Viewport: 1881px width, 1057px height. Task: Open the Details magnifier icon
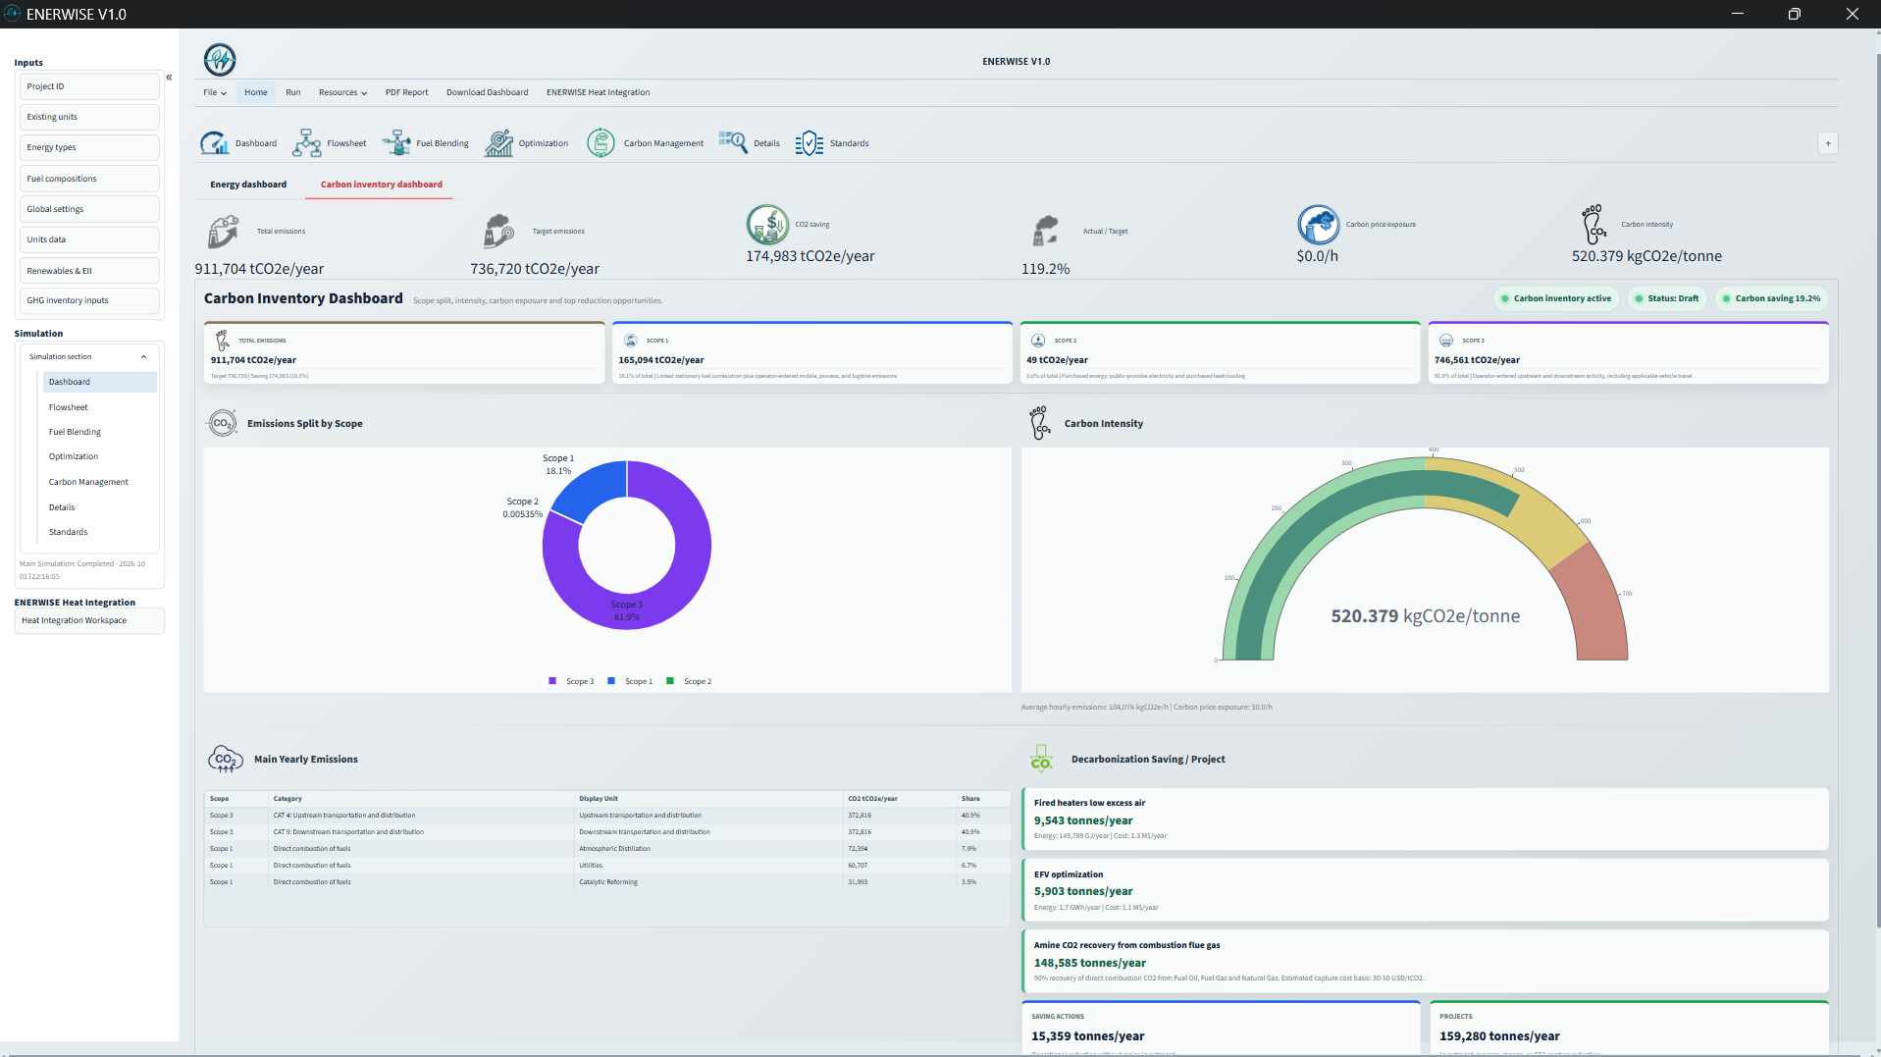(x=733, y=143)
